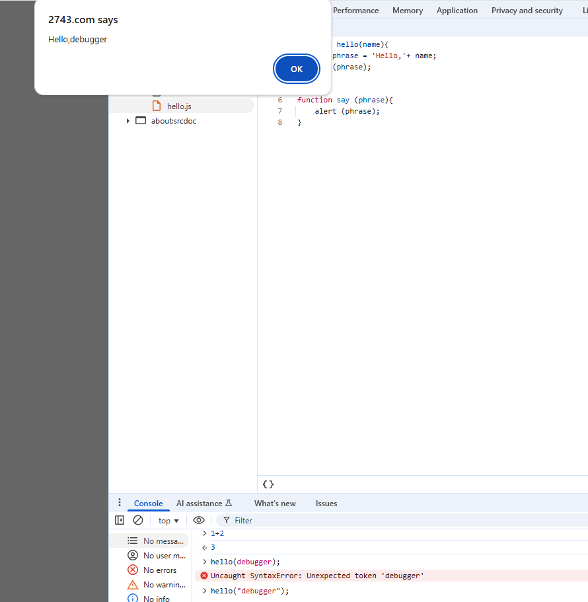Image resolution: width=588 pixels, height=602 pixels.
Task: Switch to the Application tab
Action: click(457, 11)
